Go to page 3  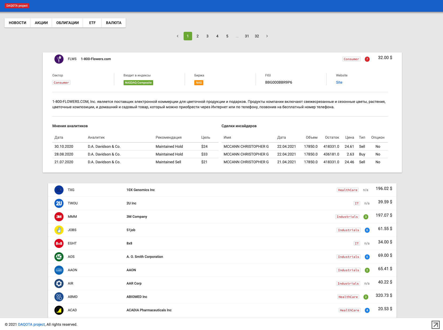pyautogui.click(x=207, y=36)
